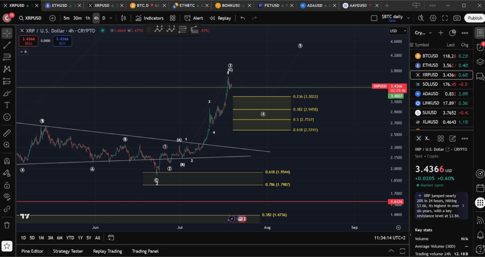The width and height of the screenshot is (485, 257).
Task: Select the ruler measure tool
Action: [x=7, y=133]
